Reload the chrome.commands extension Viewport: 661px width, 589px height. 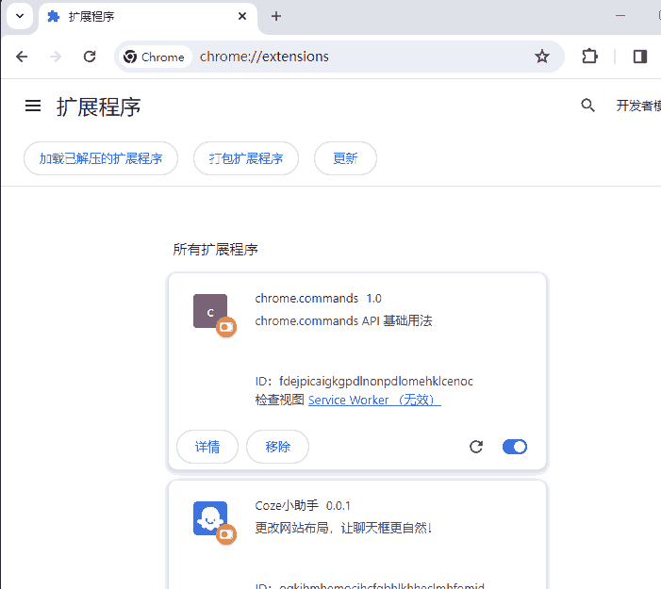[x=476, y=447]
